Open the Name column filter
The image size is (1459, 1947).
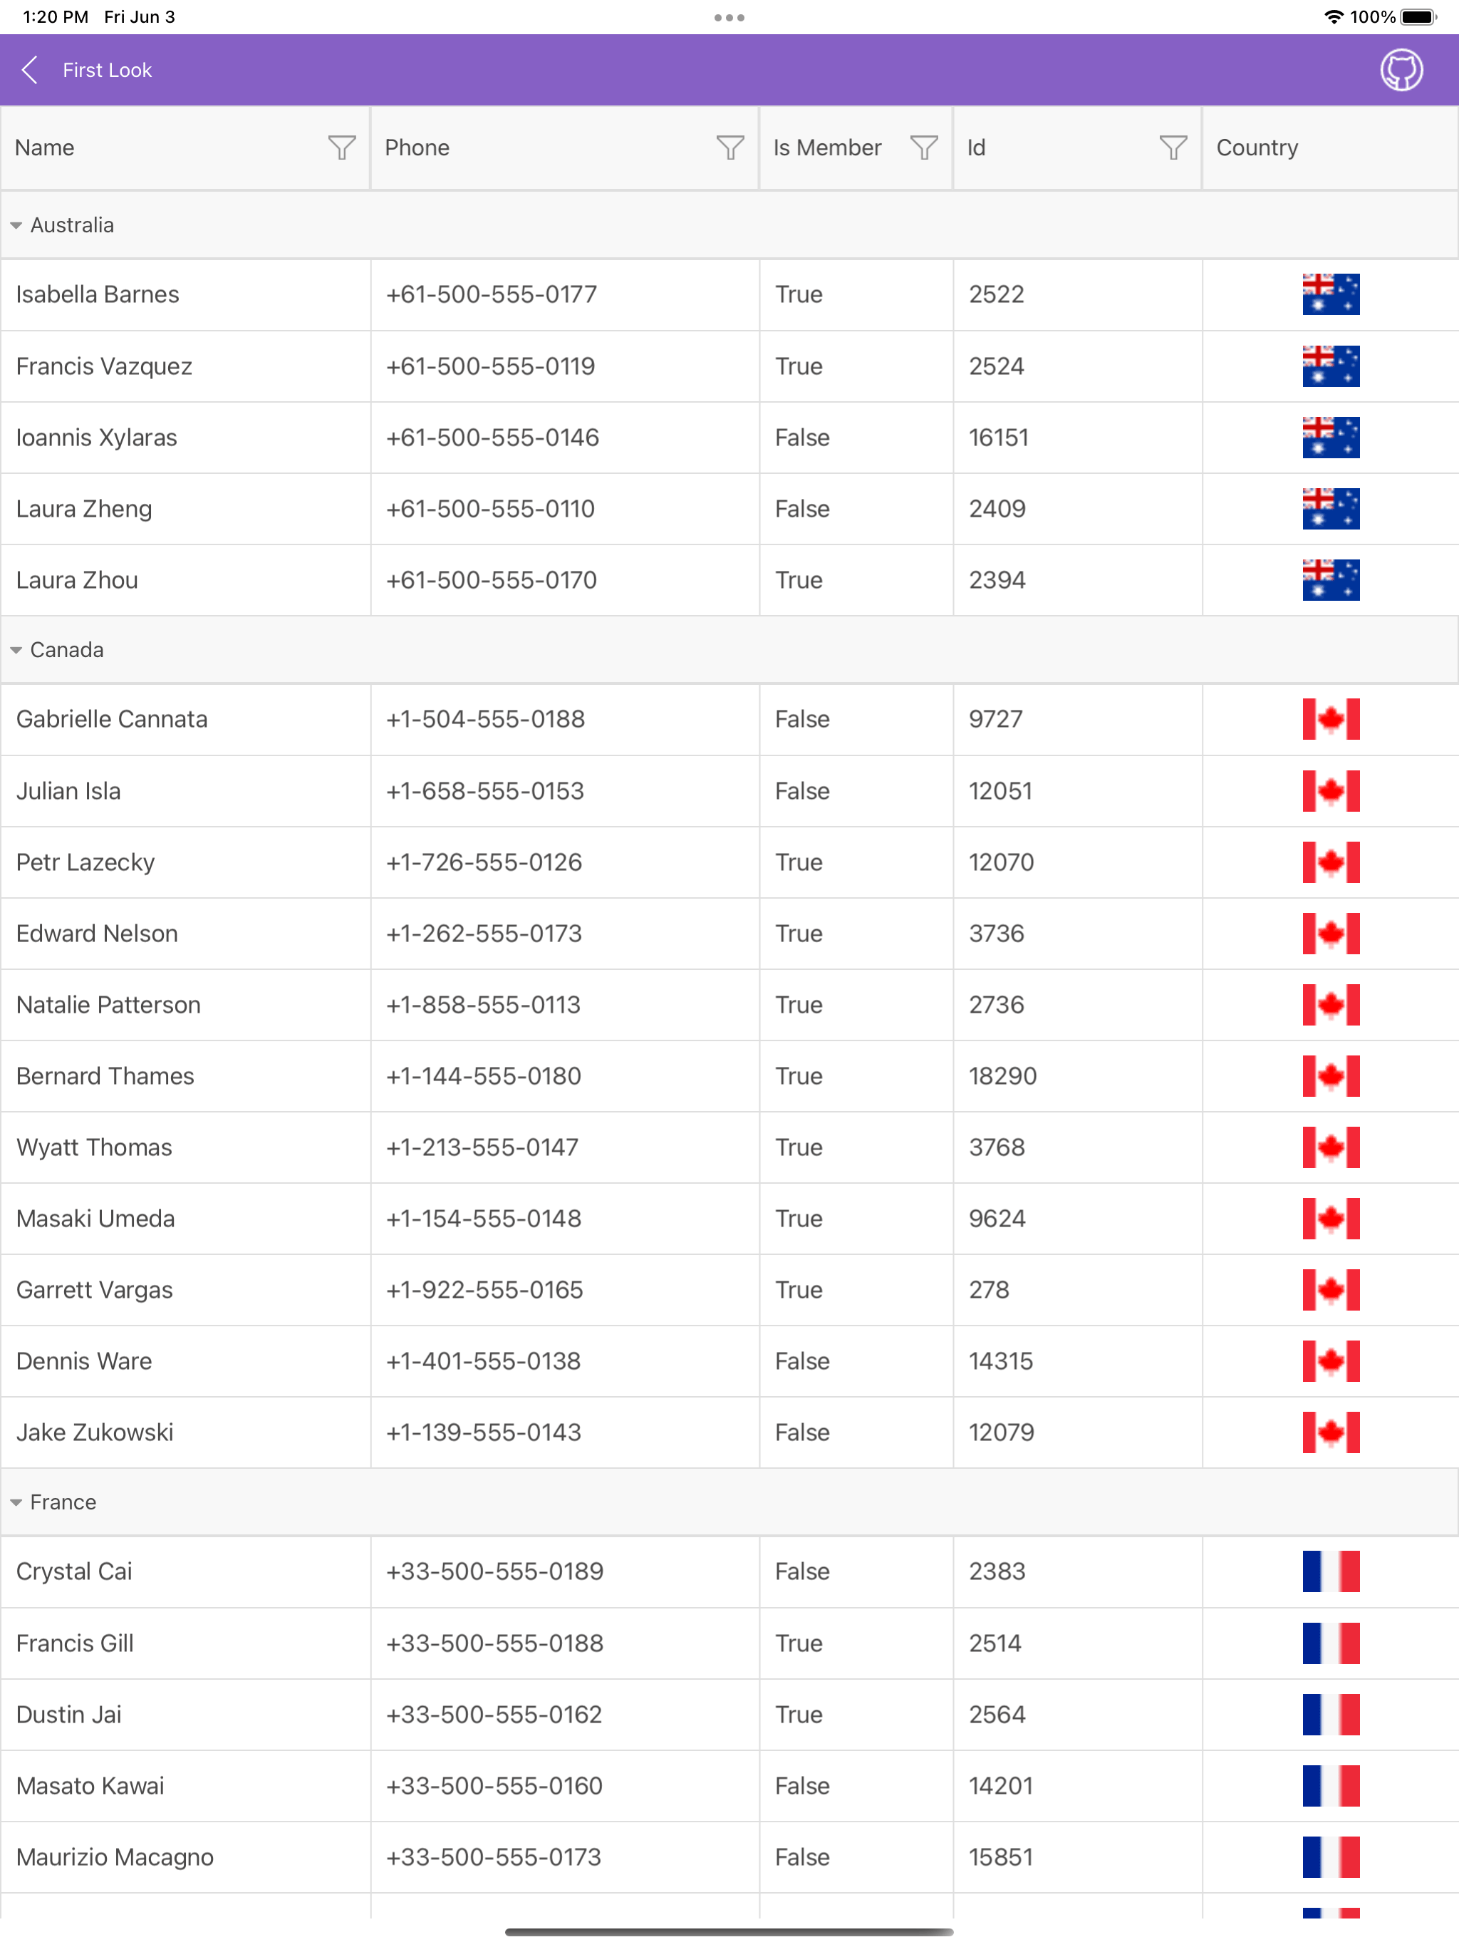341,148
